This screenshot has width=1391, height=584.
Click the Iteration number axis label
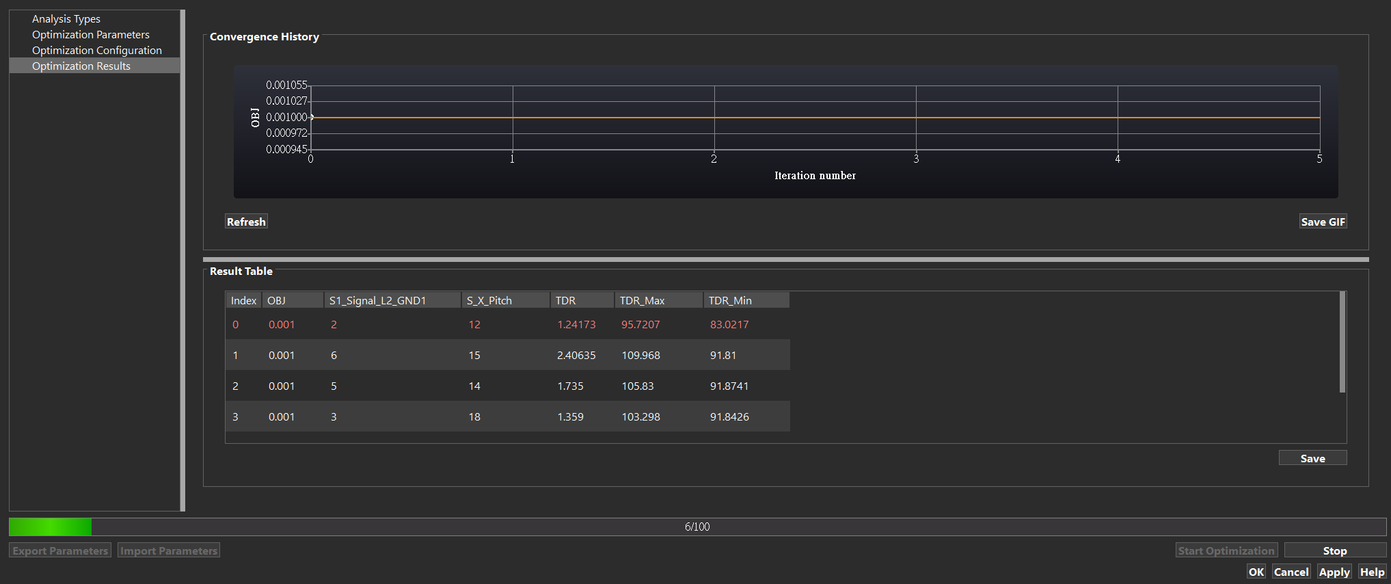(815, 176)
